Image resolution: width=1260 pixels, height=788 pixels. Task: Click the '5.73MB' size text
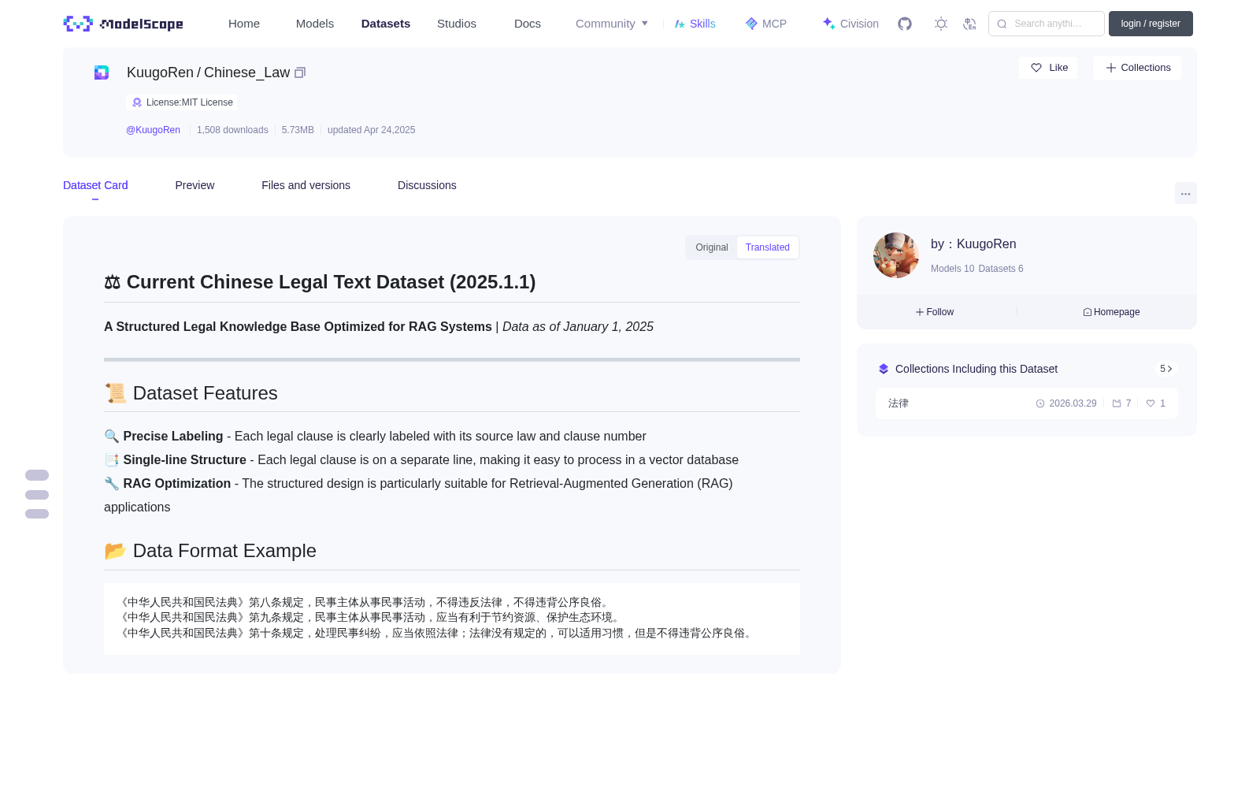point(298,130)
